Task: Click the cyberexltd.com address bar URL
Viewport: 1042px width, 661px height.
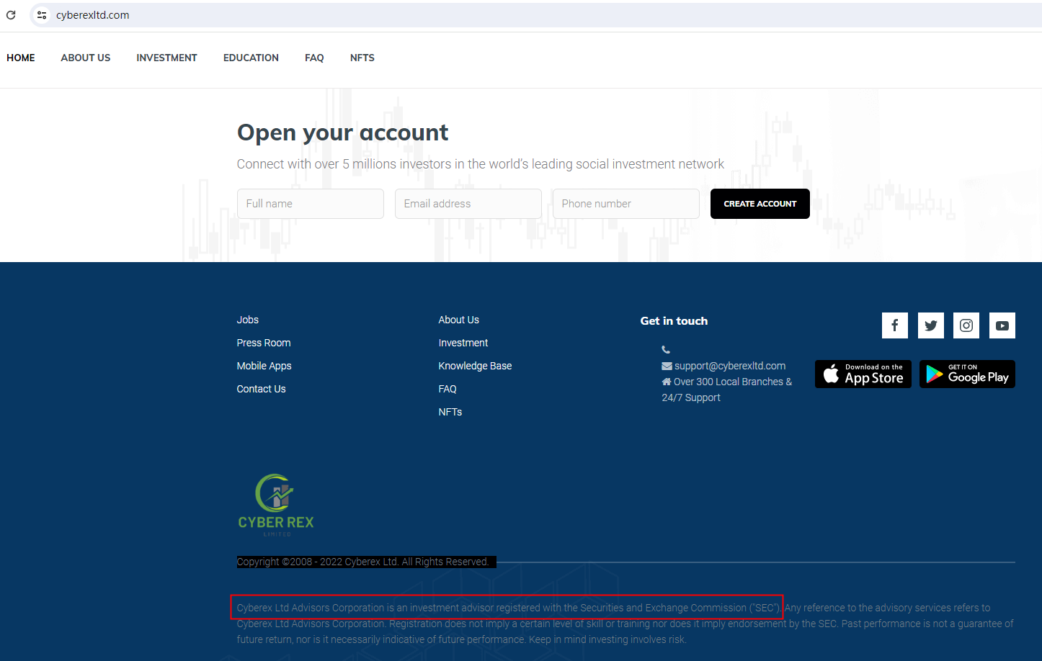Action: pyautogui.click(x=93, y=15)
